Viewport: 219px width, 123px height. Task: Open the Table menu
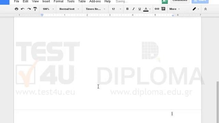tap(82, 1)
